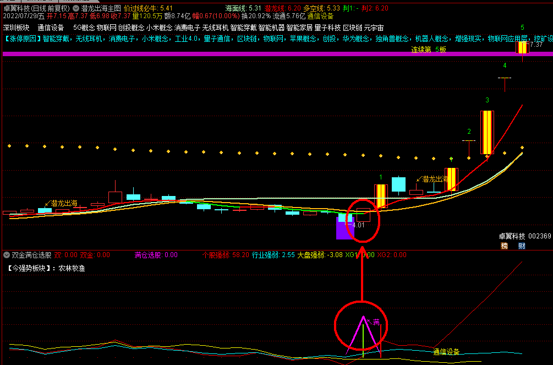
Task: Open 物联网 in the white concept row
Action: 107,28
